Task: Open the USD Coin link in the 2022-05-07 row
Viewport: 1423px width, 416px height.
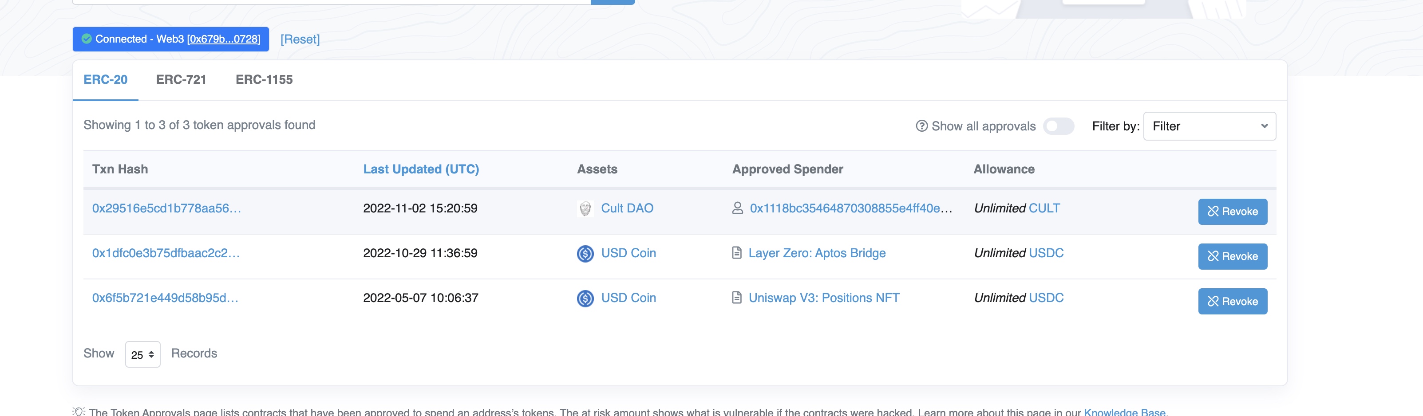Action: (x=628, y=298)
